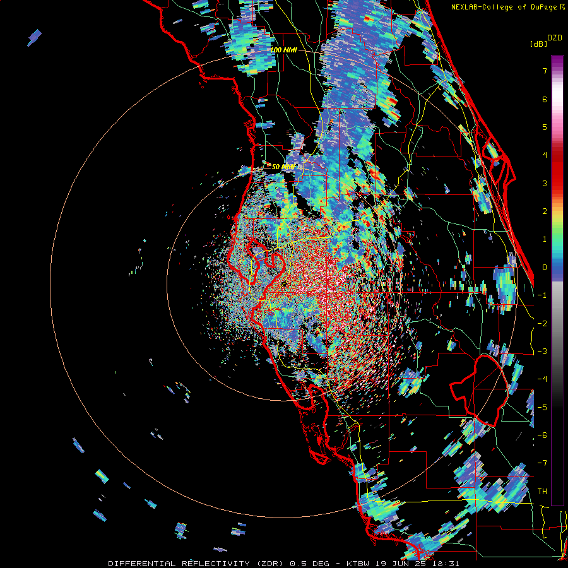This screenshot has width=568, height=568.
Task: Click the color scale value -5
Action: point(542,407)
